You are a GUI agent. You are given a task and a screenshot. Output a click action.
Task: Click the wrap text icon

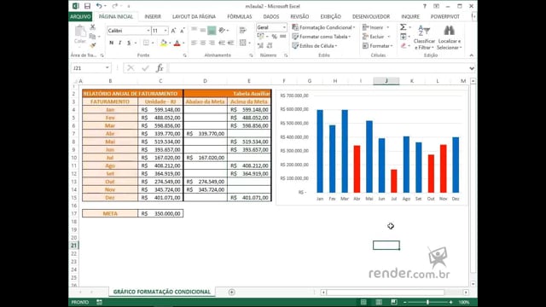coord(242,31)
